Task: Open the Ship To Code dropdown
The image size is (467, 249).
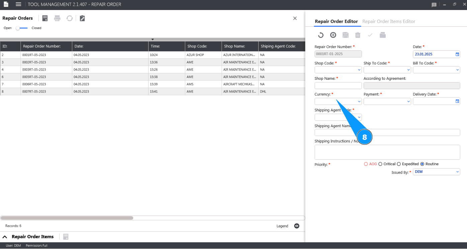Action: pyautogui.click(x=387, y=70)
